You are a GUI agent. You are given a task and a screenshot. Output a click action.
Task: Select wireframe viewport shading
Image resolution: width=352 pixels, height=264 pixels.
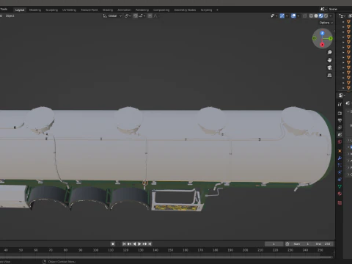pyautogui.click(x=311, y=16)
